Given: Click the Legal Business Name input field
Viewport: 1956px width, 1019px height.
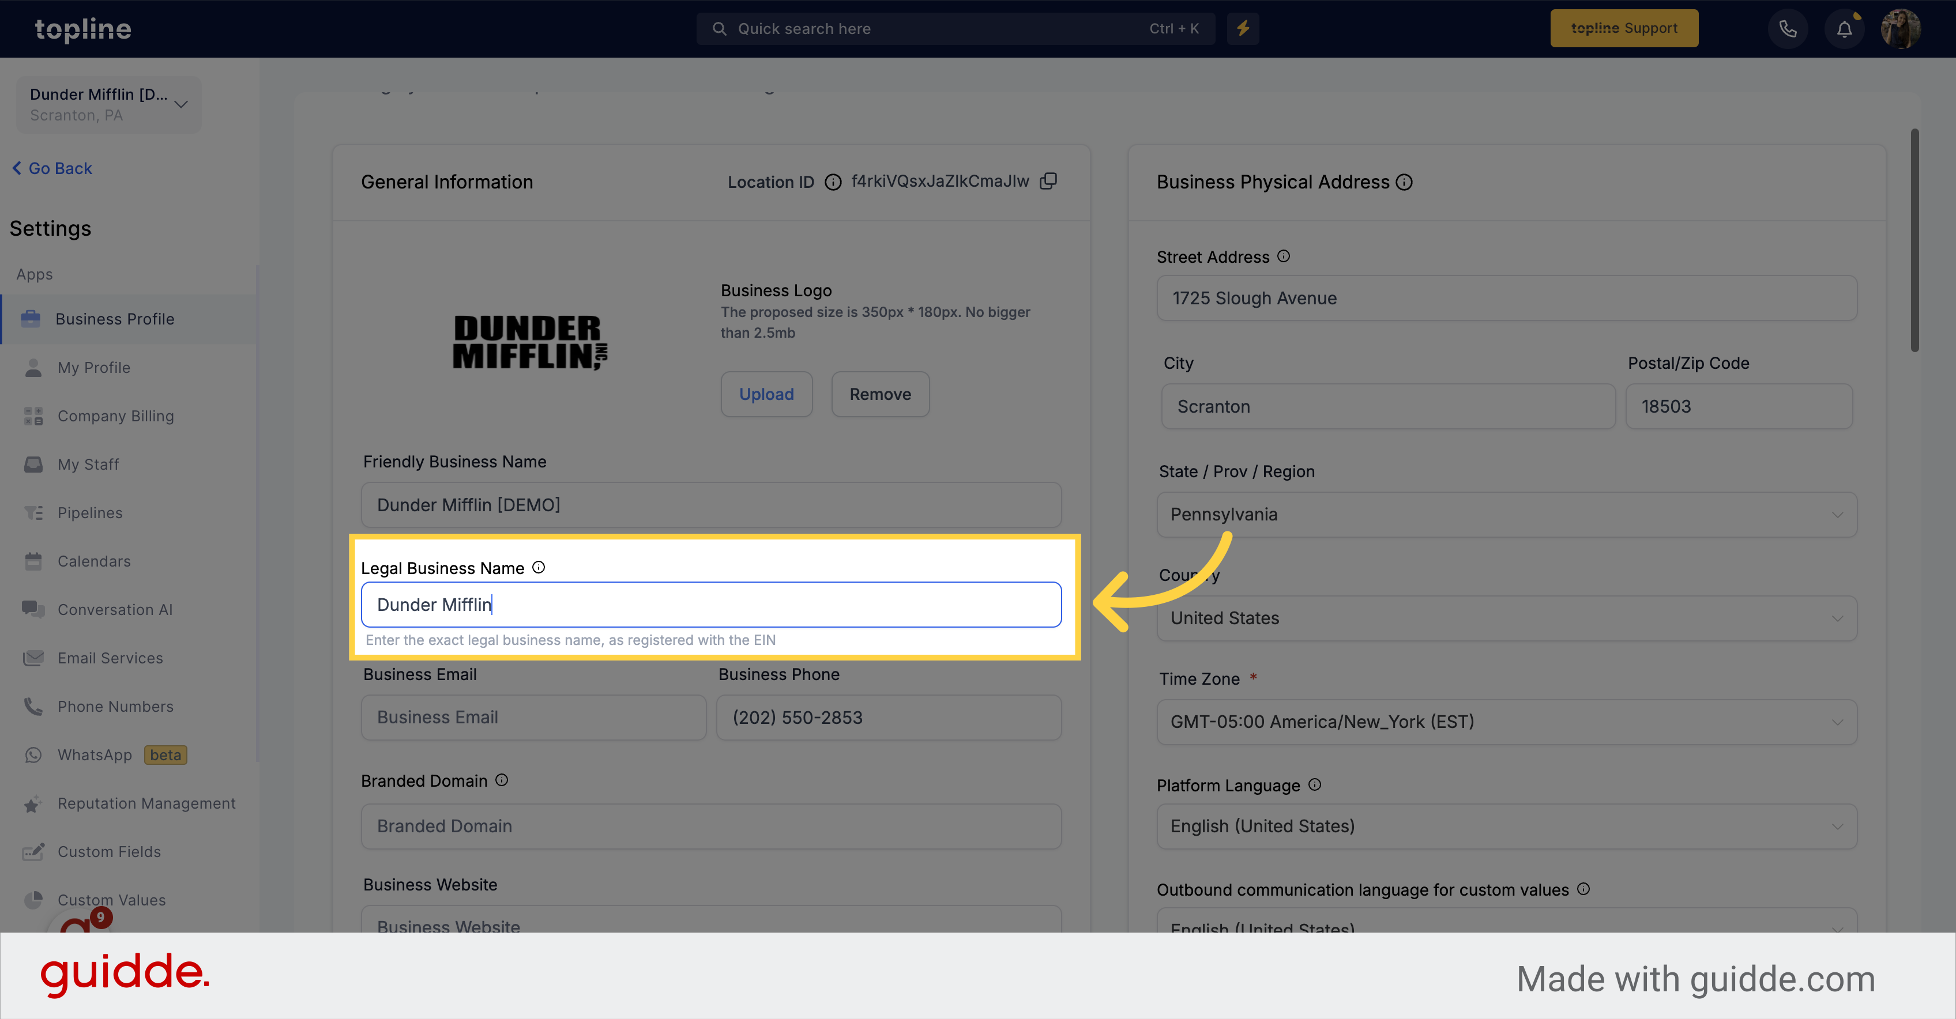Looking at the screenshot, I should click(x=712, y=604).
